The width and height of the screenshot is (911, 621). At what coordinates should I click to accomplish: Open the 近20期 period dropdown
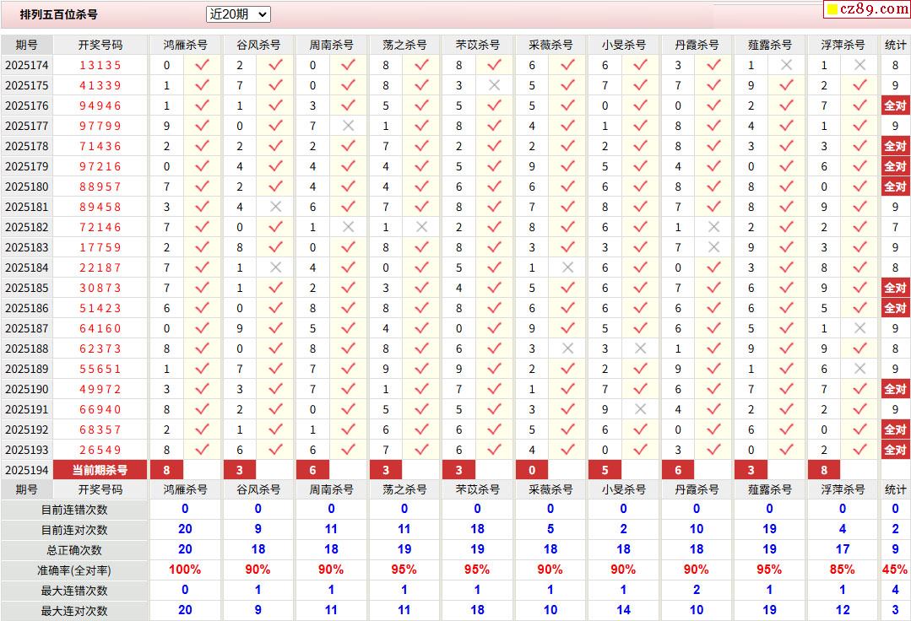coord(238,14)
